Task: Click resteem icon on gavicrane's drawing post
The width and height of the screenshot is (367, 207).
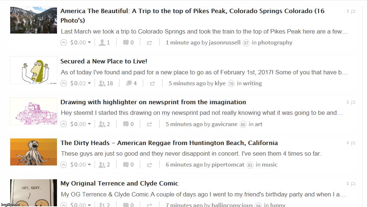Action: click(x=149, y=124)
